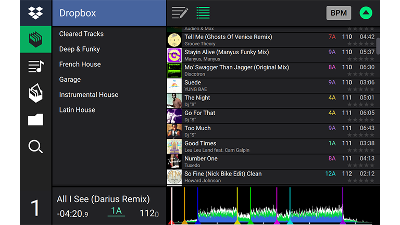Toggle the green list view icon
Image resolution: width=400 pixels, height=225 pixels.
(x=203, y=13)
